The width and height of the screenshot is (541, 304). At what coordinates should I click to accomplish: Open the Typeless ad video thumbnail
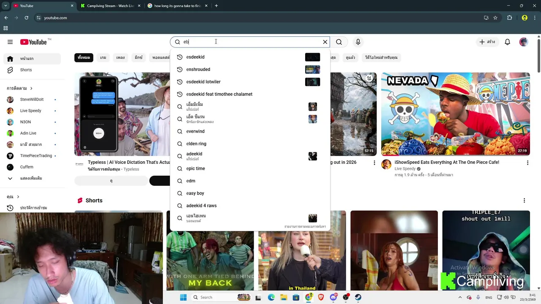(x=123, y=114)
